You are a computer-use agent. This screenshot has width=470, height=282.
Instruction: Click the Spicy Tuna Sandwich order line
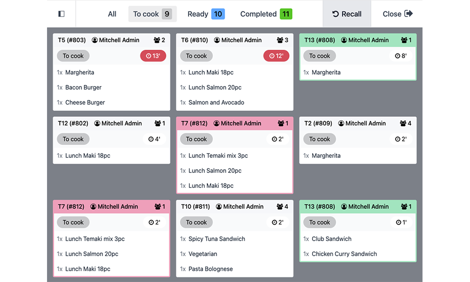tap(217, 239)
